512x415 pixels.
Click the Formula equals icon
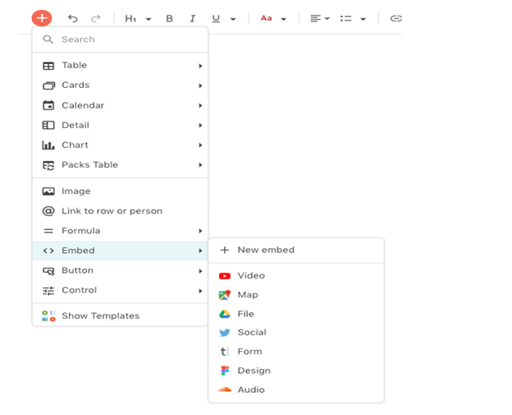click(48, 231)
